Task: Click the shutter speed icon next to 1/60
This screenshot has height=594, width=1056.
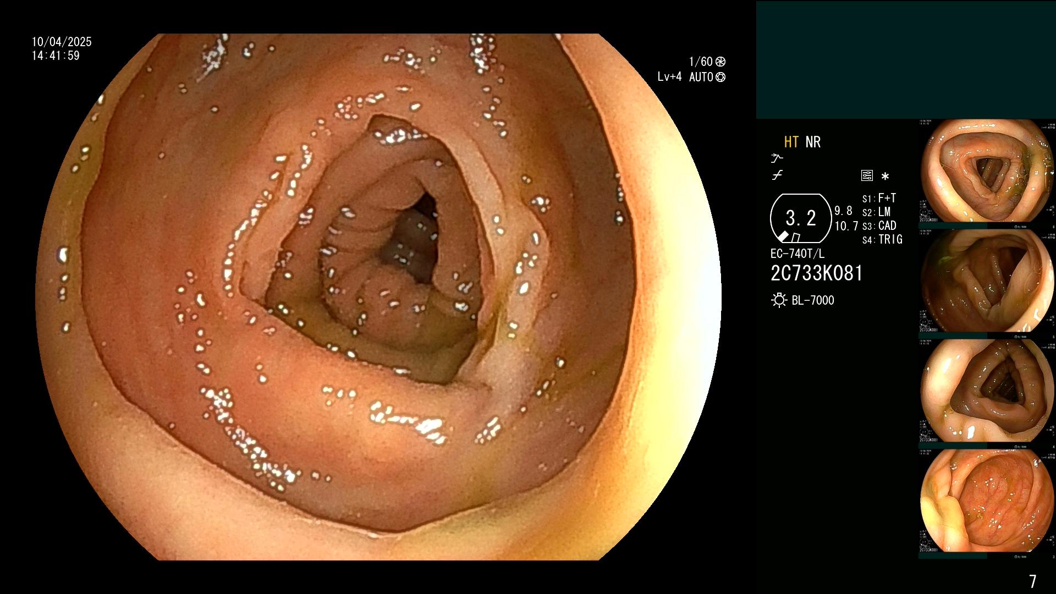Action: [721, 62]
